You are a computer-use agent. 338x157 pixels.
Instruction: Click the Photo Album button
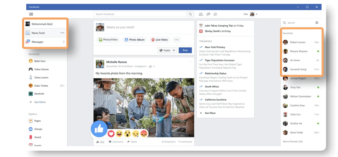tap(135, 40)
